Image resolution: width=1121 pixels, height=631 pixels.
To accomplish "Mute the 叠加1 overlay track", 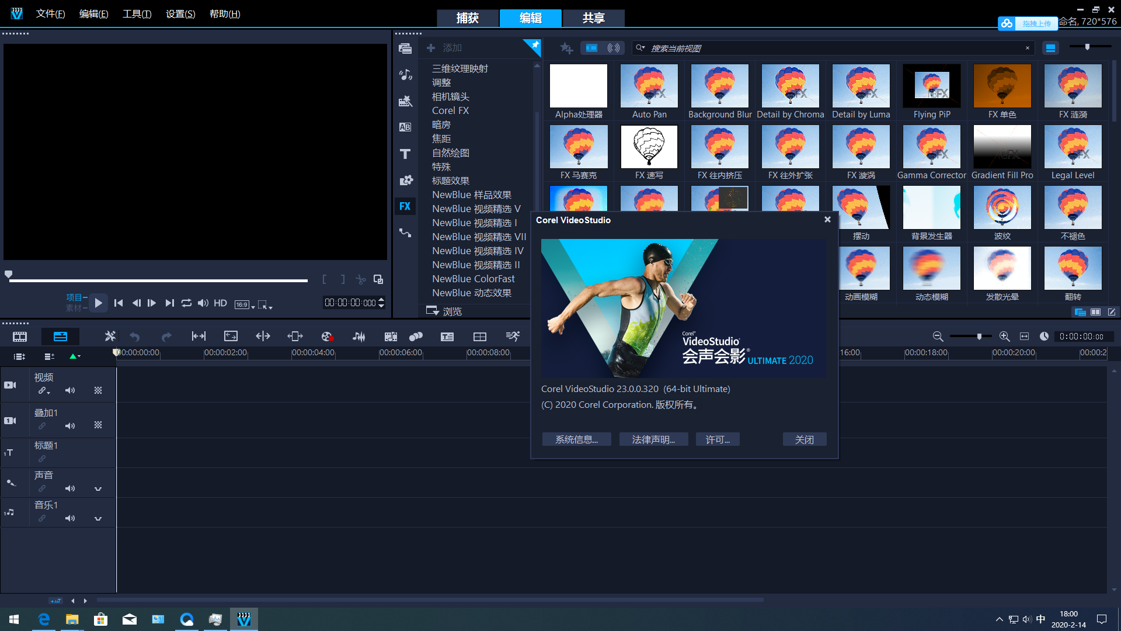I will pyautogui.click(x=70, y=427).
